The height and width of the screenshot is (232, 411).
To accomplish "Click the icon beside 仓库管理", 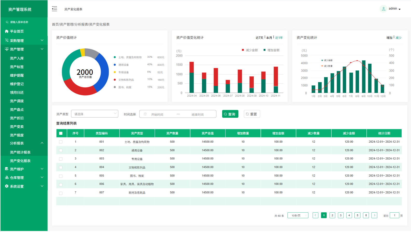I will pos(7,178).
